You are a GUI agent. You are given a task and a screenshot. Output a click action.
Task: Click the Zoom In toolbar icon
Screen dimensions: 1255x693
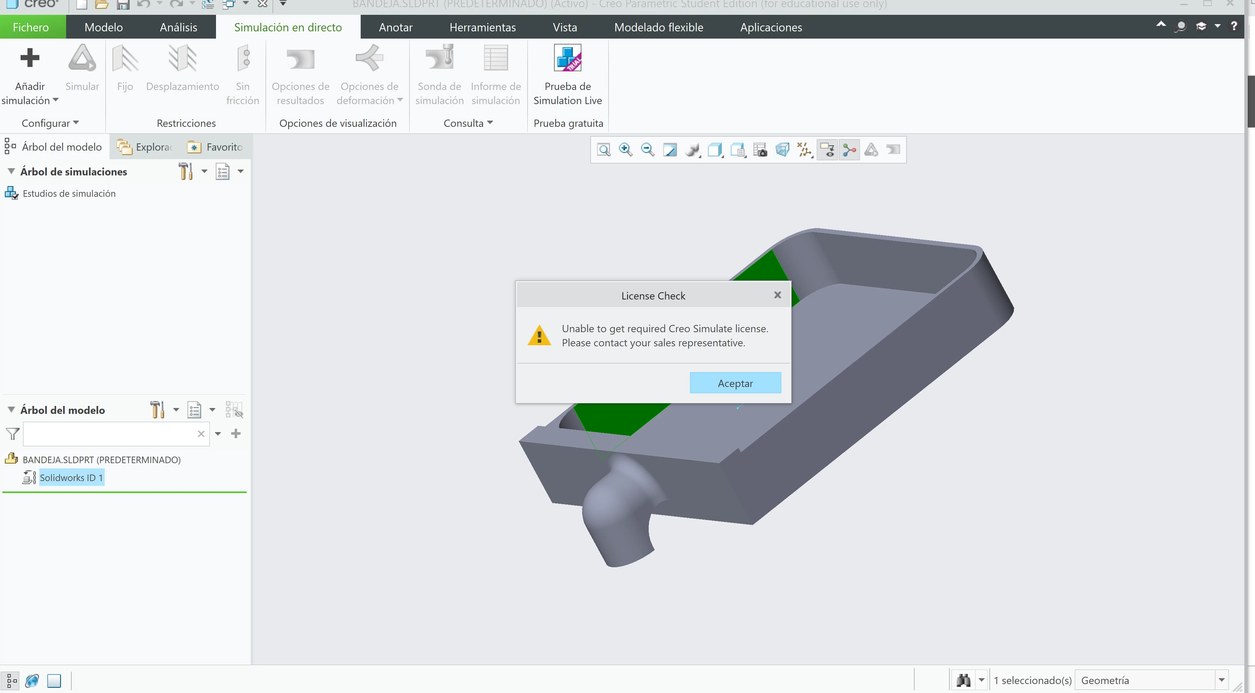(626, 150)
